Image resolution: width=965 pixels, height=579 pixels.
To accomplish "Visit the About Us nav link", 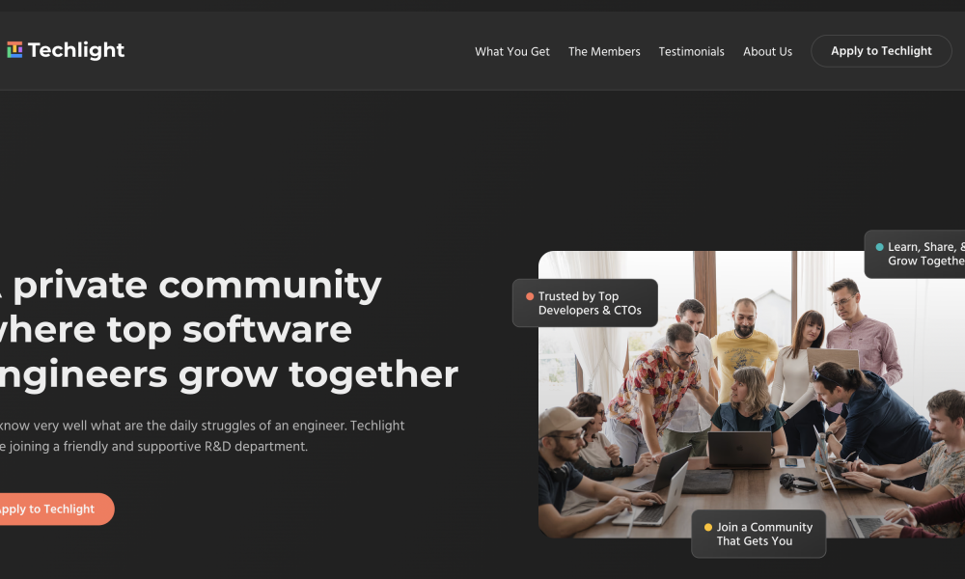I will pyautogui.click(x=767, y=52).
